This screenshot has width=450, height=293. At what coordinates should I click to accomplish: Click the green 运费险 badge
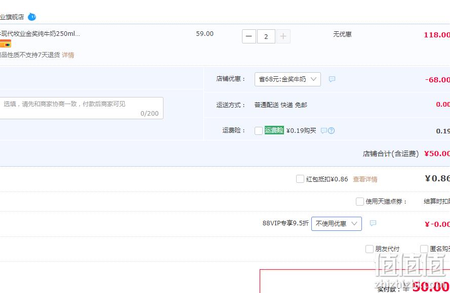pyautogui.click(x=274, y=130)
